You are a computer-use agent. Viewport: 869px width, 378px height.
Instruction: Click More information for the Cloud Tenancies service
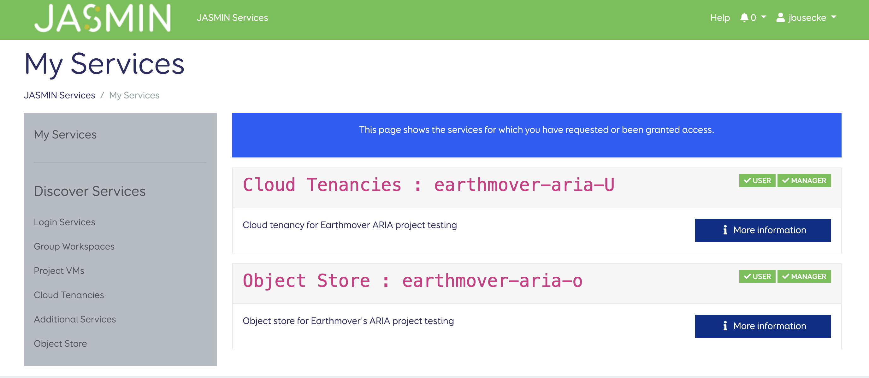click(763, 230)
